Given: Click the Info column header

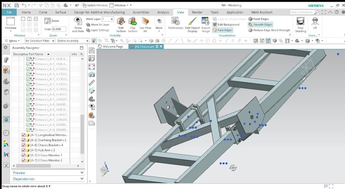Looking at the screenshot, I should coord(74,54).
